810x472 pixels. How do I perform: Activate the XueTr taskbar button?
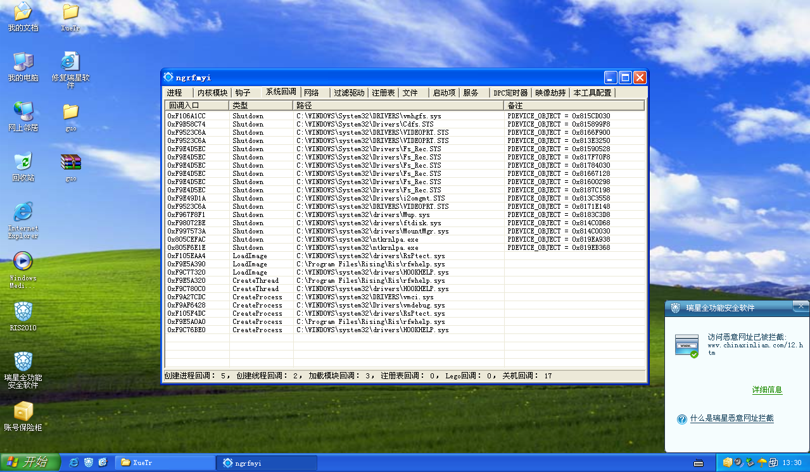tap(167, 463)
